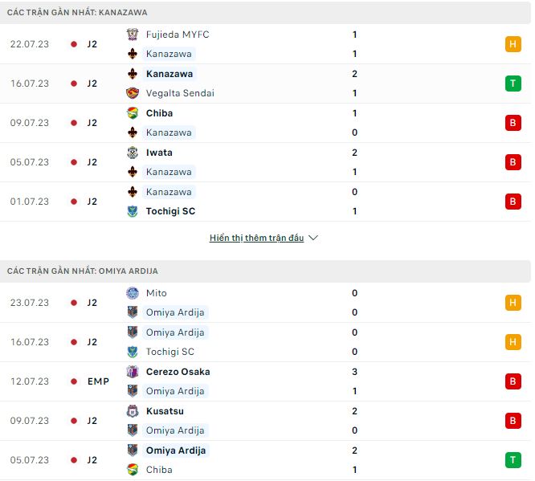Click the Vegalta Sendai crest icon
This screenshot has width=535, height=481.
coord(133,93)
